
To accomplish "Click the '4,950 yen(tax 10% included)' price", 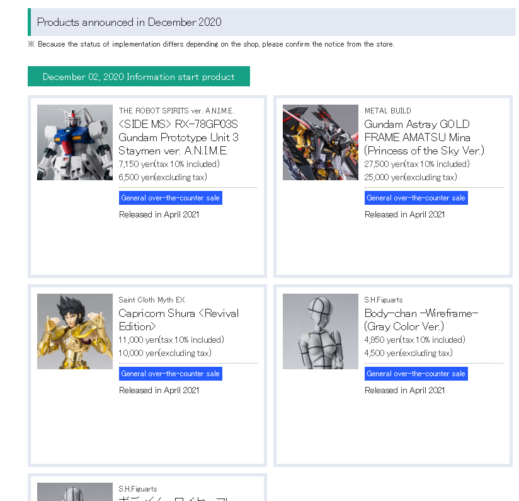I will click(414, 340).
